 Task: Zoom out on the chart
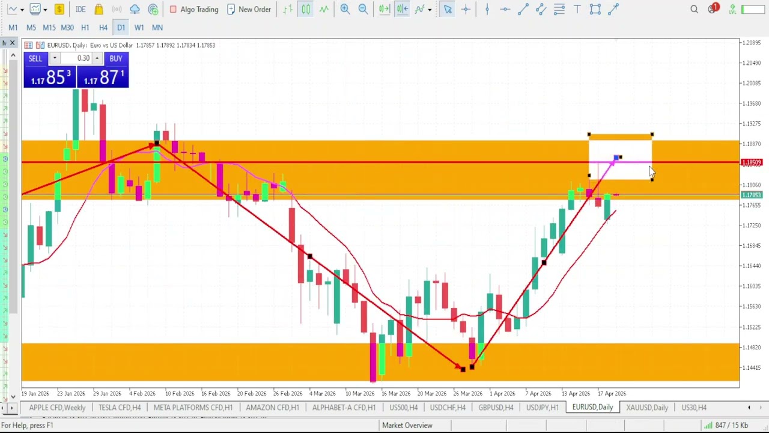pos(363,9)
